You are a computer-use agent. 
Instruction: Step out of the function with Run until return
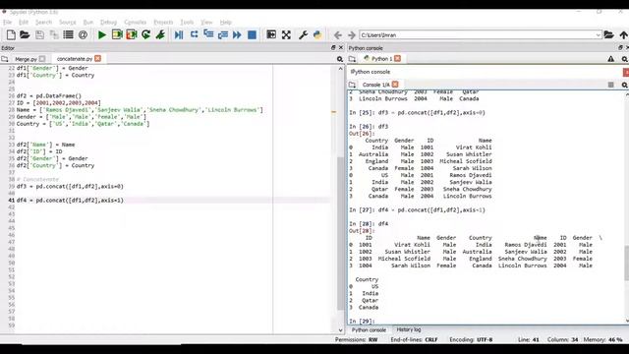(x=223, y=35)
